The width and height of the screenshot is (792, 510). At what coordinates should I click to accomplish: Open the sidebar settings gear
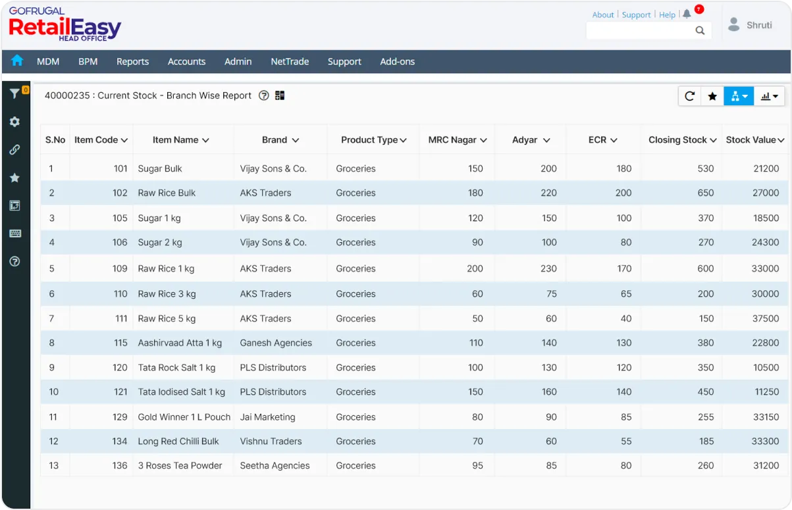(16, 121)
